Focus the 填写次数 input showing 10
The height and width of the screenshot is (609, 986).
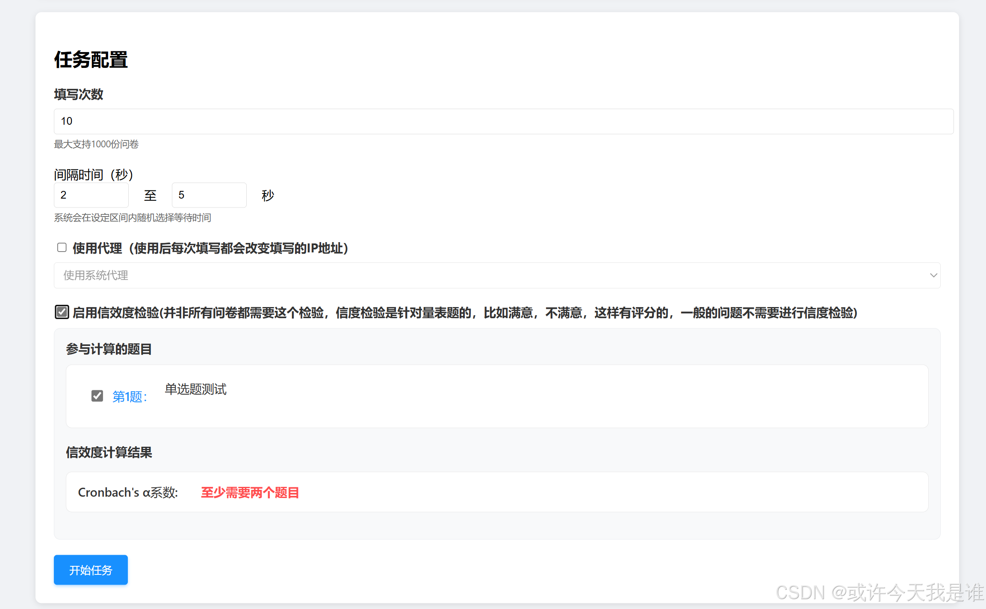tap(503, 121)
